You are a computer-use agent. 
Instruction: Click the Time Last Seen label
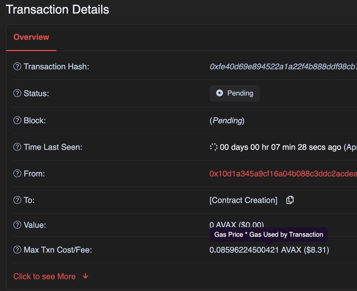pyautogui.click(x=53, y=147)
